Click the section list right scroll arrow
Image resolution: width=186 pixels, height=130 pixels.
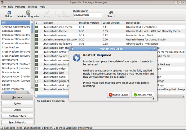pyautogui.click(x=29, y=92)
